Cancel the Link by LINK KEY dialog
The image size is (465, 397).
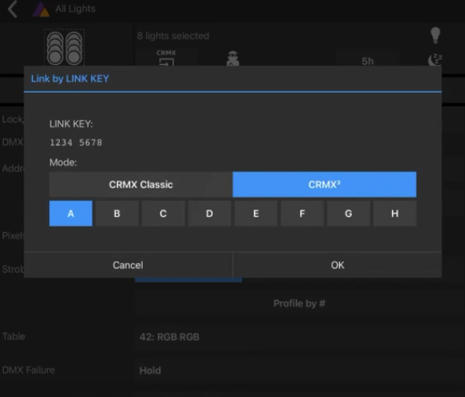pos(128,265)
